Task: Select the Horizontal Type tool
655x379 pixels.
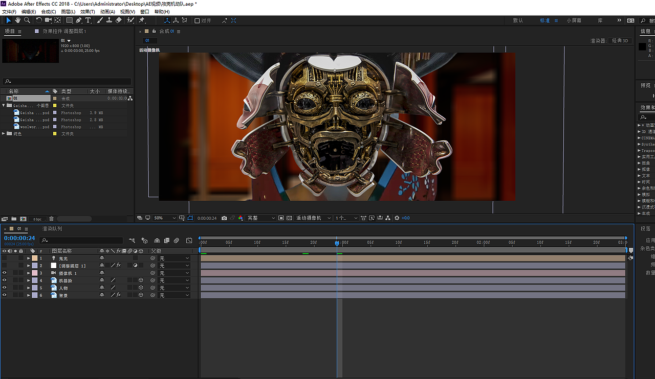Action: 88,20
